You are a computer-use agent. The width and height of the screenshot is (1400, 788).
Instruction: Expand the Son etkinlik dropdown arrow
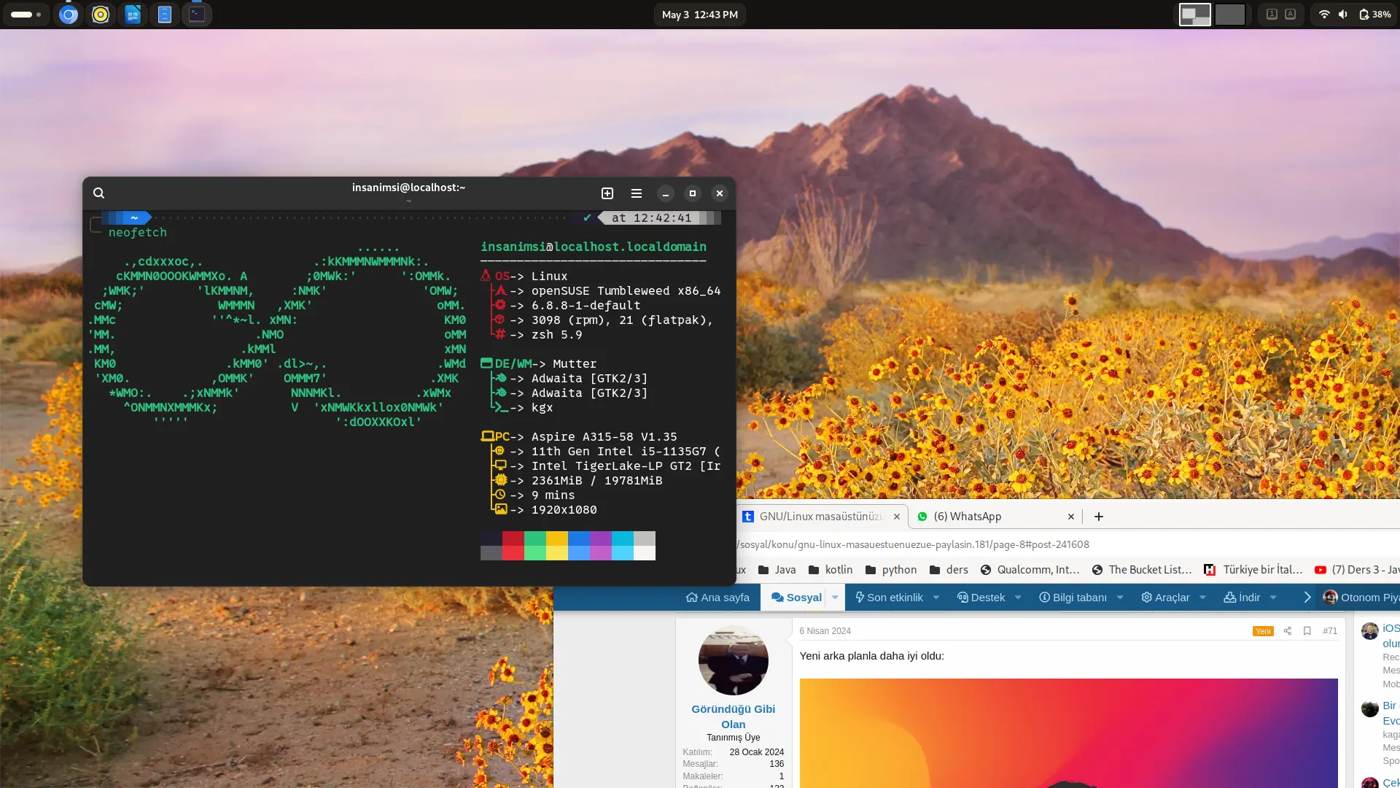tap(936, 598)
